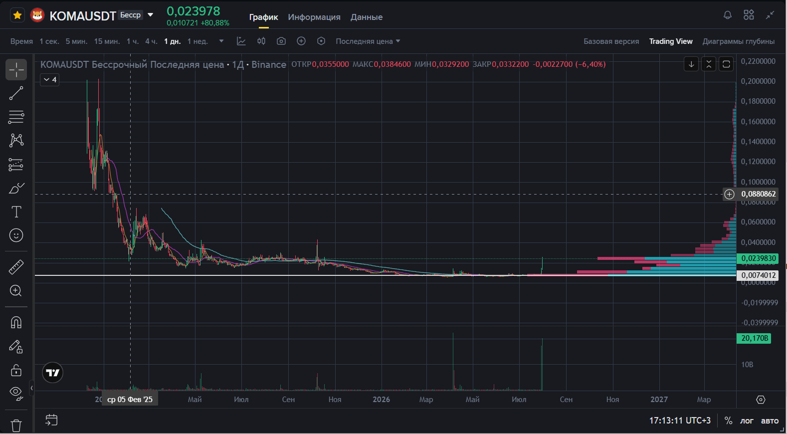Select the crosshair cursor tool
Image resolution: width=787 pixels, height=434 pixels.
pos(16,69)
